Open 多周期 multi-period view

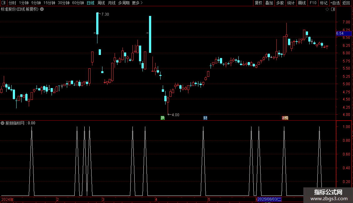tap(124, 3)
